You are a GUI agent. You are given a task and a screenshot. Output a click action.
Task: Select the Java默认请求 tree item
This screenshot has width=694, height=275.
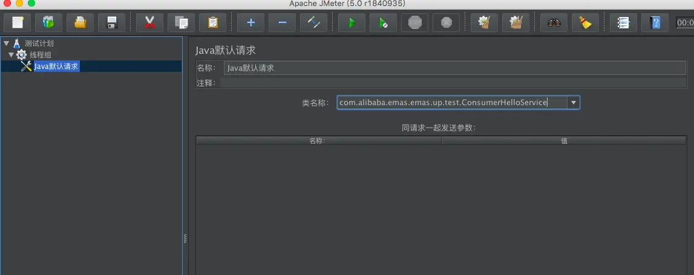57,66
